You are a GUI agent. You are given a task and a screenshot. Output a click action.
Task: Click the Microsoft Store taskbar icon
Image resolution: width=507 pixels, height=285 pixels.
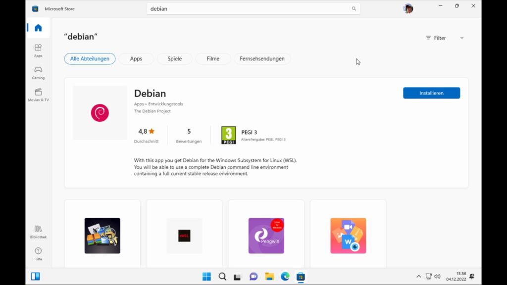[x=301, y=277]
